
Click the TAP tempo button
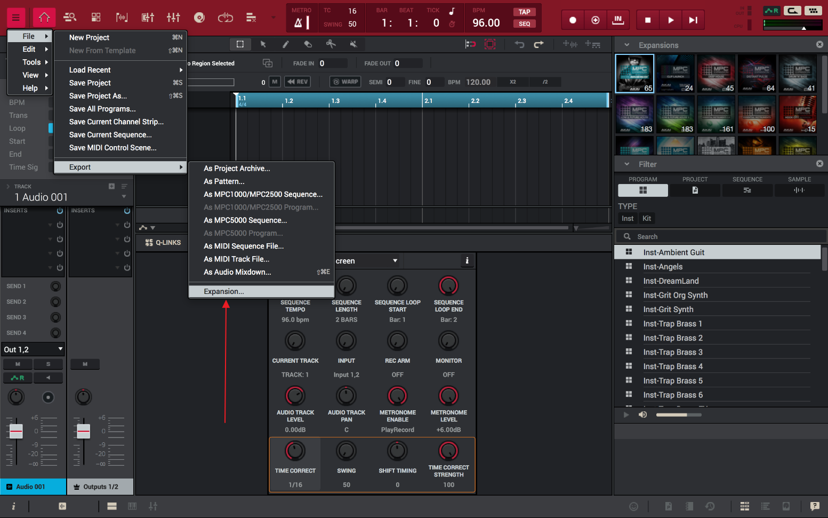(525, 12)
